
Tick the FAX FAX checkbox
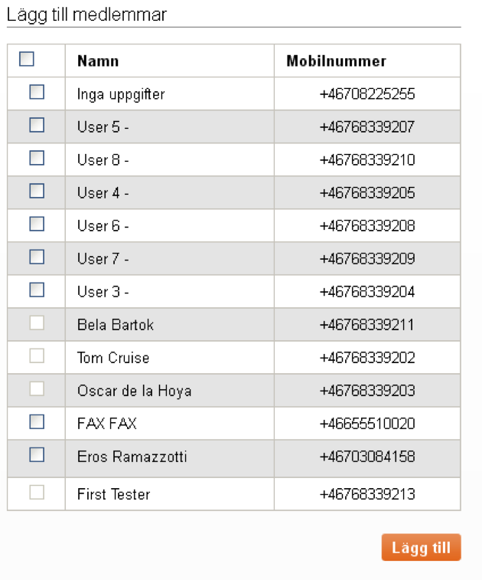(37, 421)
